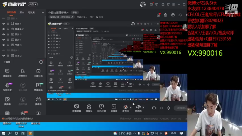Open the 弹幕助手 danmaku assistant tool
The height and width of the screenshot is (136, 242).
(7, 73)
